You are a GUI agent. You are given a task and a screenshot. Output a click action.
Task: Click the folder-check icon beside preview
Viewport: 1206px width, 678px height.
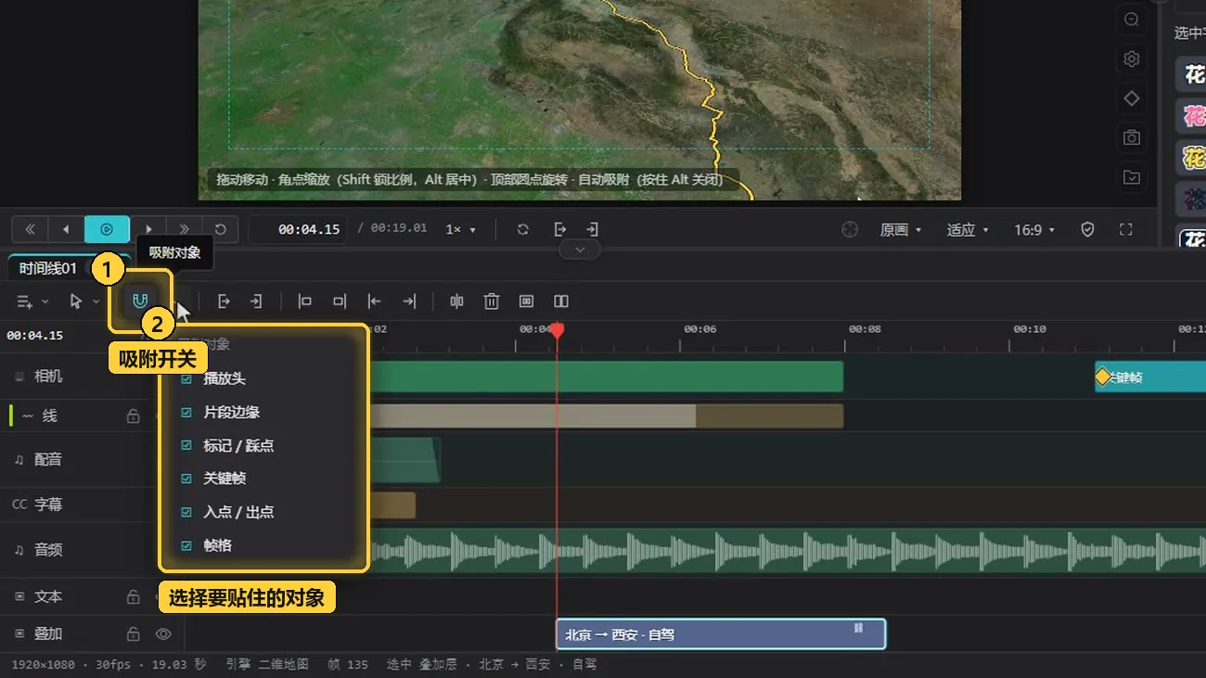pyautogui.click(x=1132, y=177)
